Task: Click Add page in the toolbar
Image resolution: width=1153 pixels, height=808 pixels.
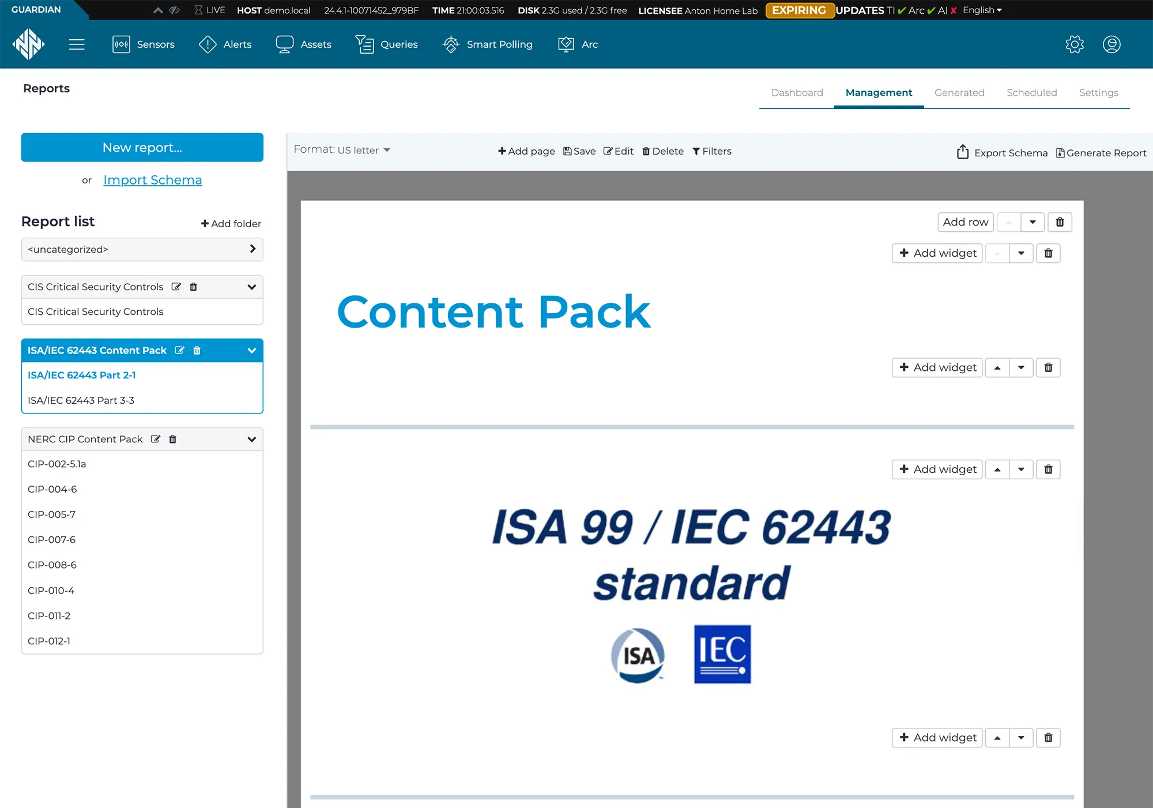Action: point(526,151)
